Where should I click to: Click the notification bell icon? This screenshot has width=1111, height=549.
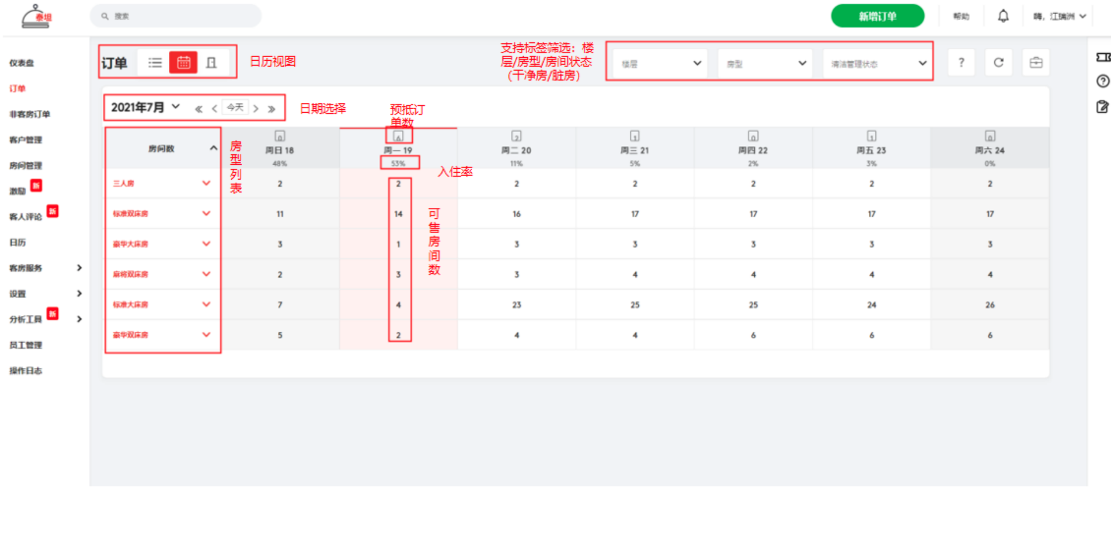pyautogui.click(x=1003, y=16)
